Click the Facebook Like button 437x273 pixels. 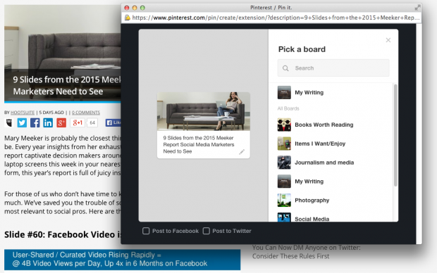[x=113, y=122]
